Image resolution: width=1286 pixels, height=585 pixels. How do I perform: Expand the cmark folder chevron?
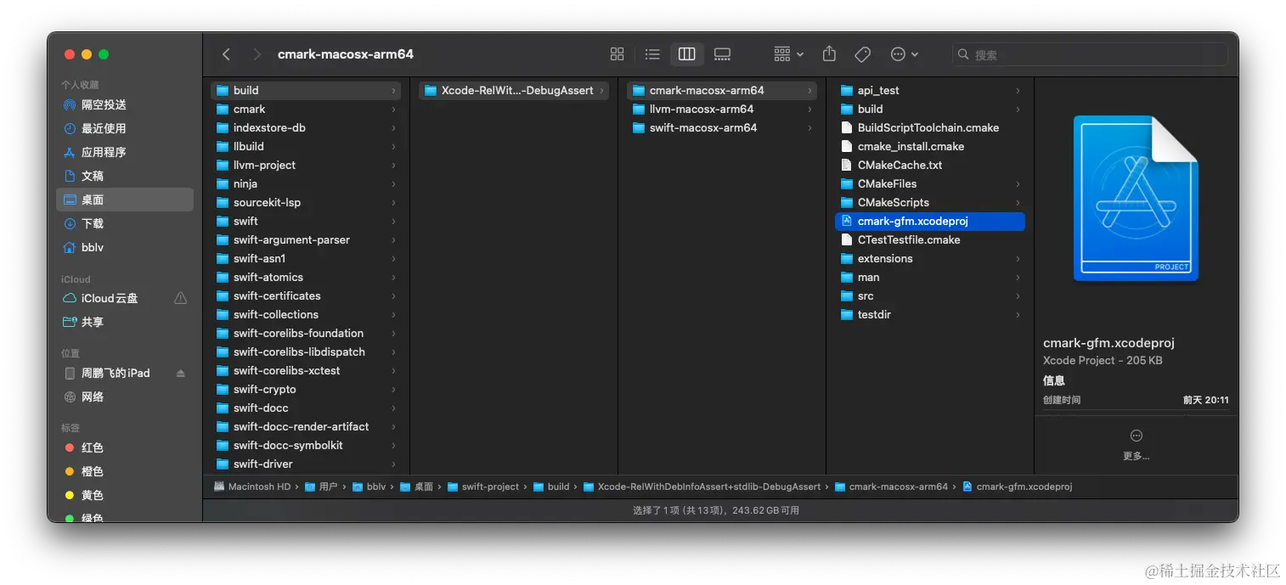(x=393, y=109)
